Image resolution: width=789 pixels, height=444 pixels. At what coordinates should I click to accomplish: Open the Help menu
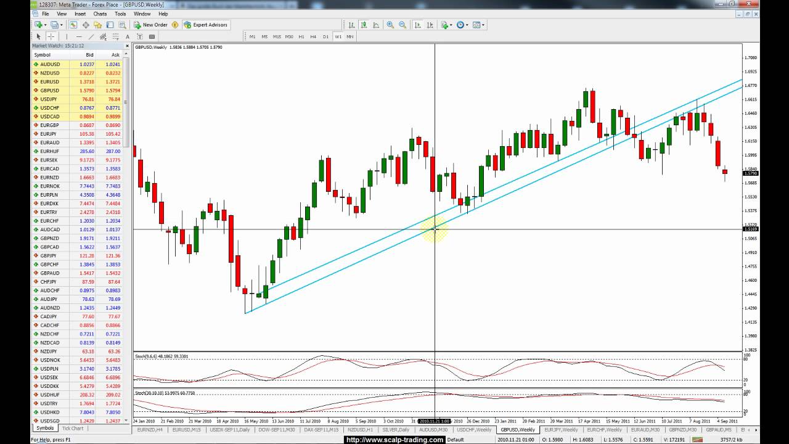click(163, 14)
